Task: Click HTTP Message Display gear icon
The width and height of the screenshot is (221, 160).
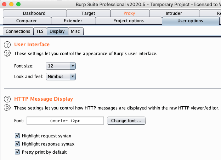Action: tap(7, 108)
